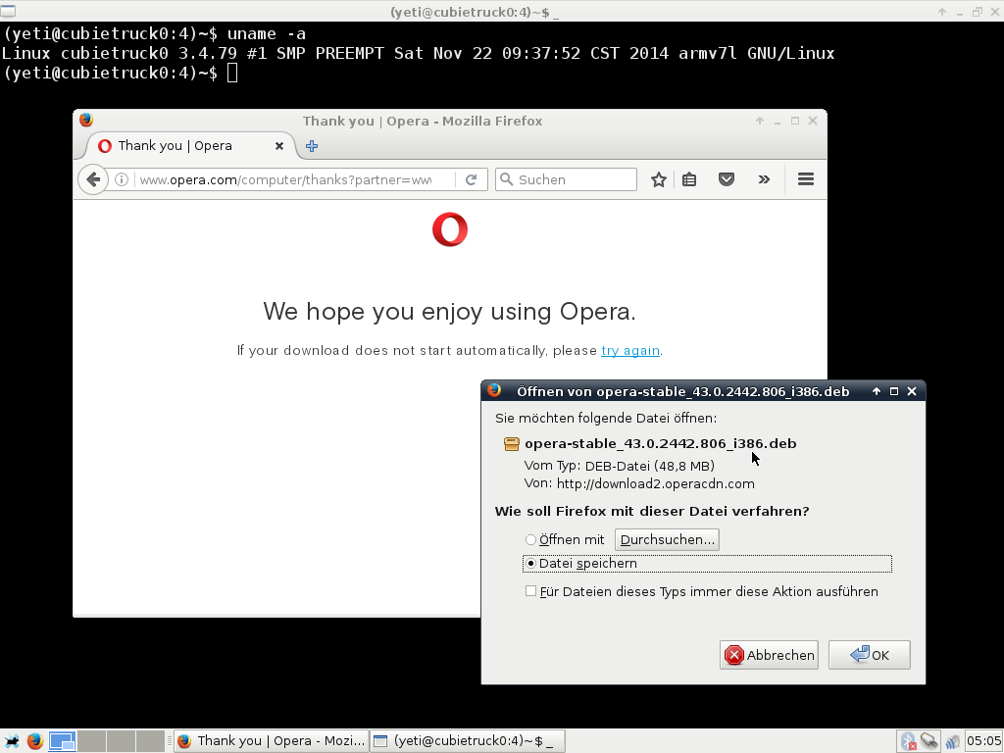Open a new tab with the plus icon
1004x753 pixels.
pyautogui.click(x=312, y=146)
